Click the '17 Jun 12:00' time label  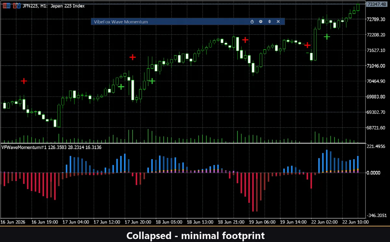[107, 222]
